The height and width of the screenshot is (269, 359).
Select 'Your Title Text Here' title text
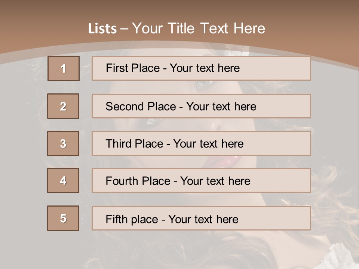(199, 28)
